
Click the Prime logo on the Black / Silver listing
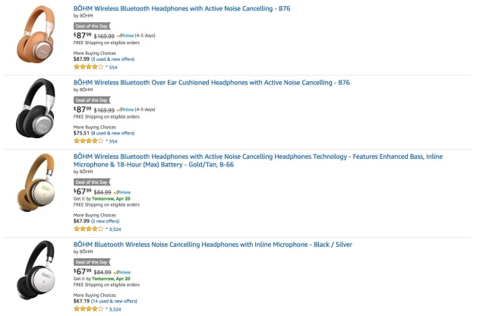pos(122,271)
